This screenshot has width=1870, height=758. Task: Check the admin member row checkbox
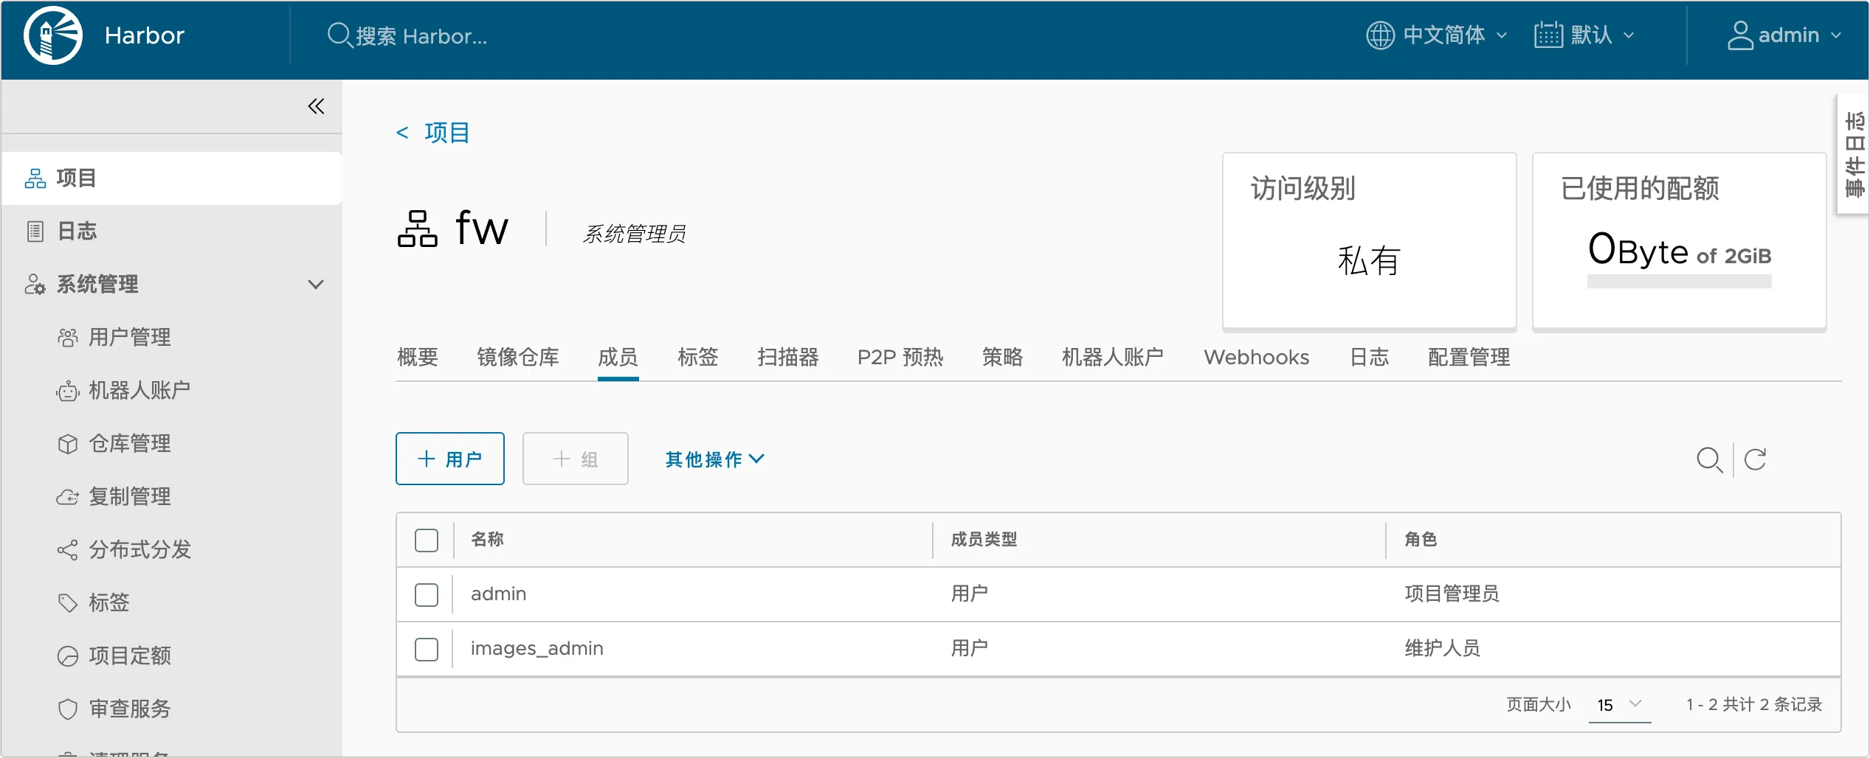pos(427,595)
